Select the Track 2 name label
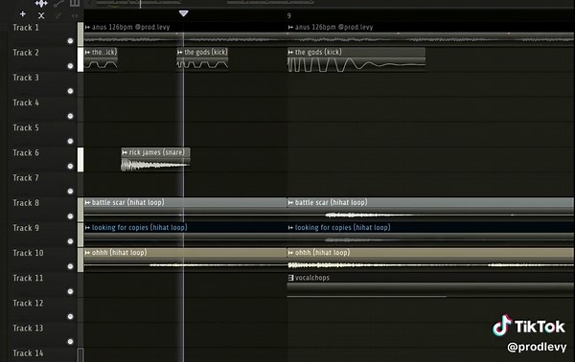 point(26,53)
